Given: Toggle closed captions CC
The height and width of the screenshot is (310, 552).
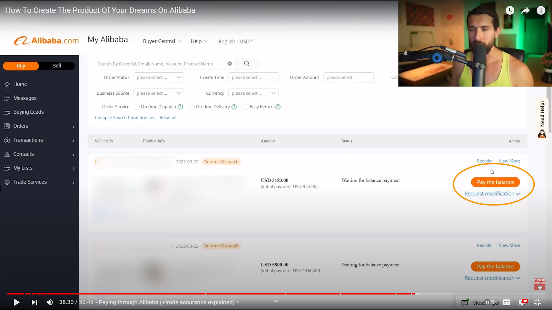Looking at the screenshot, I should point(506,302).
